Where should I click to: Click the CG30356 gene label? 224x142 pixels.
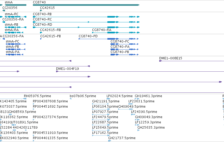pos(10,8)
